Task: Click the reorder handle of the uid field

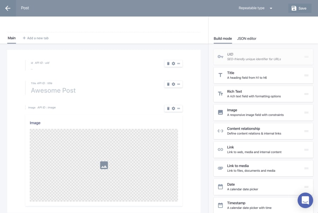Action: pyautogui.click(x=179, y=64)
